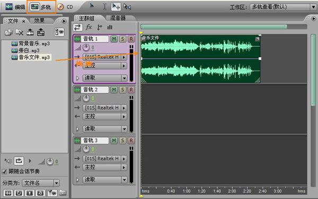Click the clip corner options icon
This screenshot has width=318, height=199.
click(x=257, y=39)
